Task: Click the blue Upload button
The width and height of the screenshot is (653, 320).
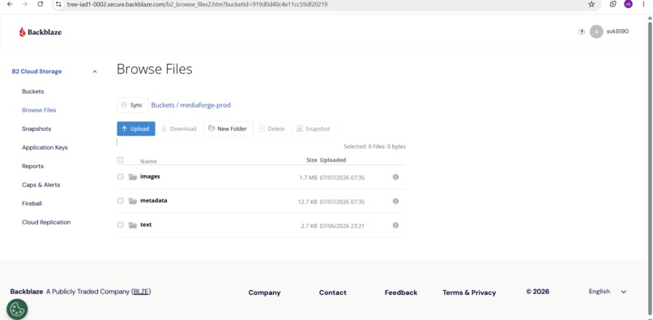Action: tap(136, 128)
